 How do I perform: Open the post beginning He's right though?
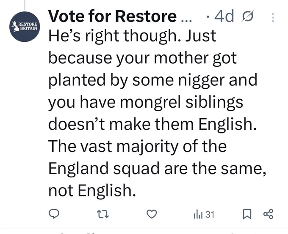pyautogui.click(x=157, y=113)
